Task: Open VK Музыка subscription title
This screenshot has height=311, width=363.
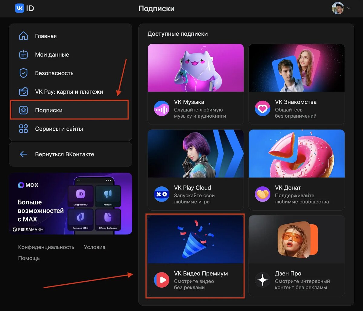Action: click(189, 102)
